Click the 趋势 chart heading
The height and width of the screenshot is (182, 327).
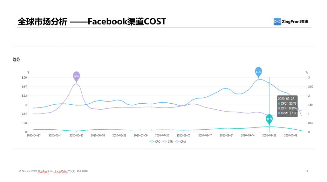tap(16, 59)
